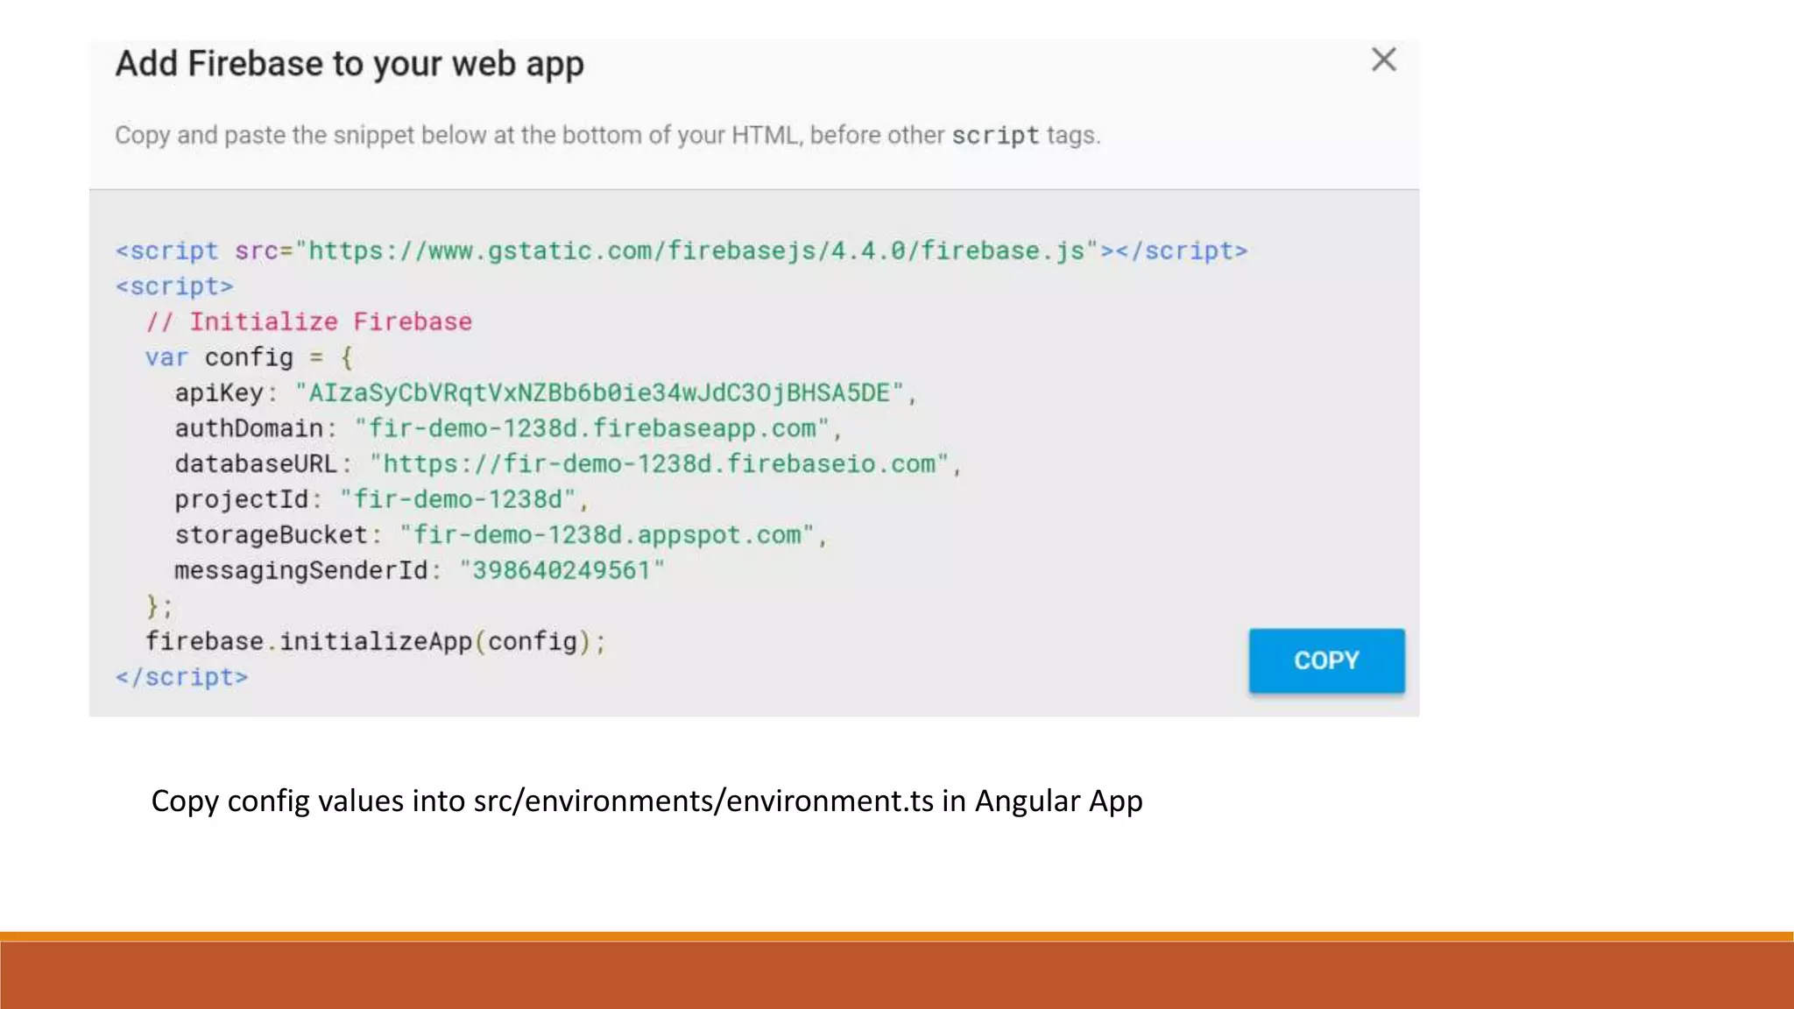Click the firebase.js script src URL
This screenshot has height=1009, width=1794.
tap(697, 251)
